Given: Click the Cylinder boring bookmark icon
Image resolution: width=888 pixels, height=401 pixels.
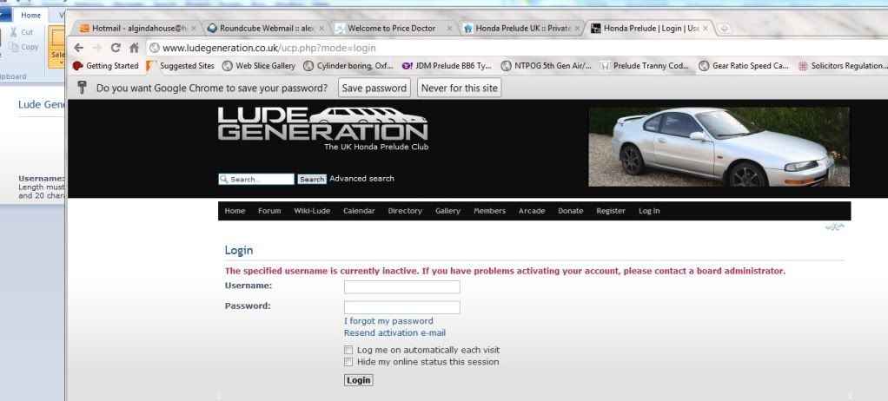Looking at the screenshot, I should (x=308, y=66).
